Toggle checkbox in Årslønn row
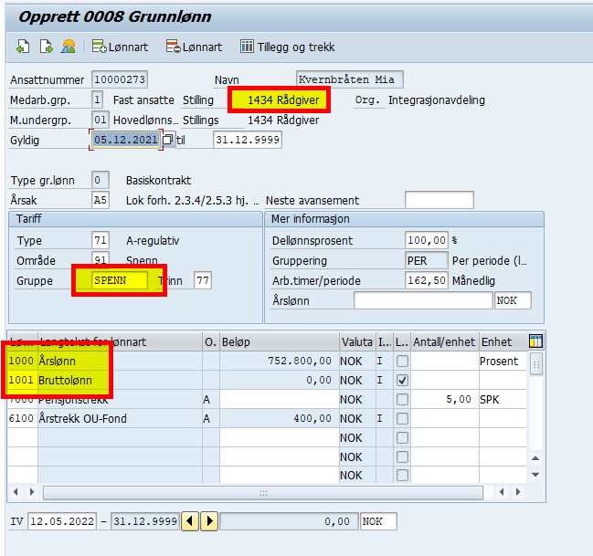593x556 pixels. (402, 361)
